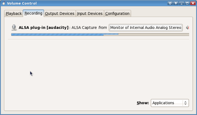This screenshot has width=197, height=115.
Task: Mute the audacity recording stream
Action: pyautogui.click(x=188, y=28)
